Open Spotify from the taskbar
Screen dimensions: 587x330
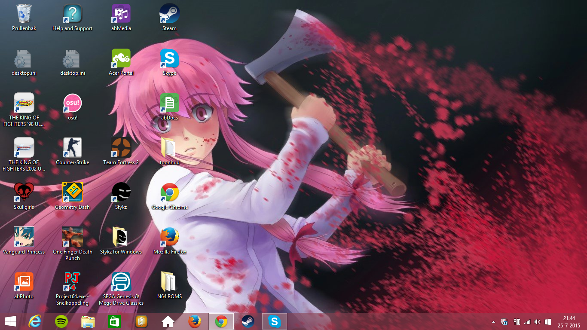[x=61, y=321]
